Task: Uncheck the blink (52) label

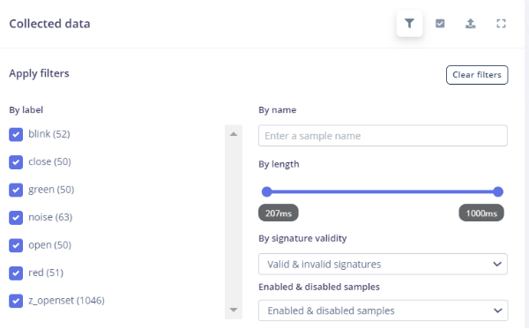Action: [x=16, y=134]
